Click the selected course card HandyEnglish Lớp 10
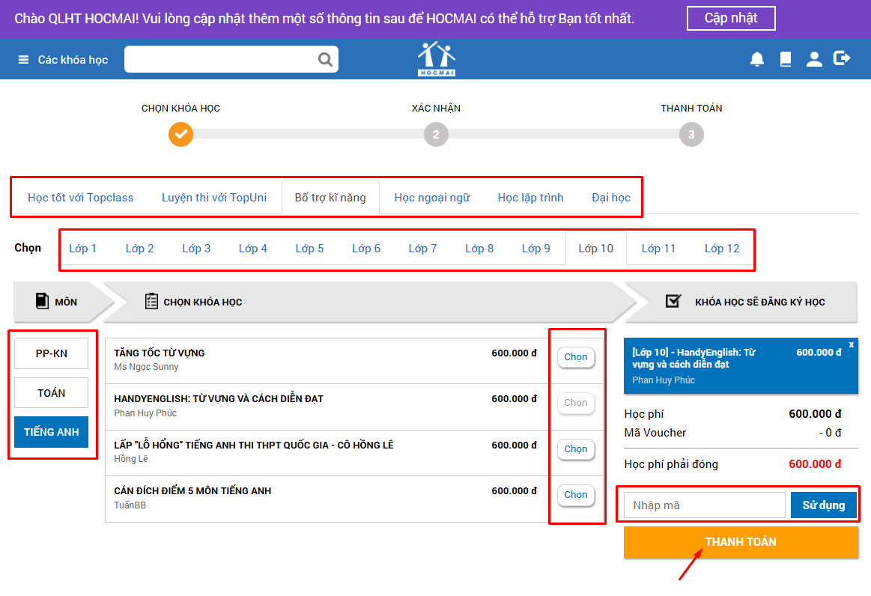The height and width of the screenshot is (596, 871). click(x=741, y=366)
